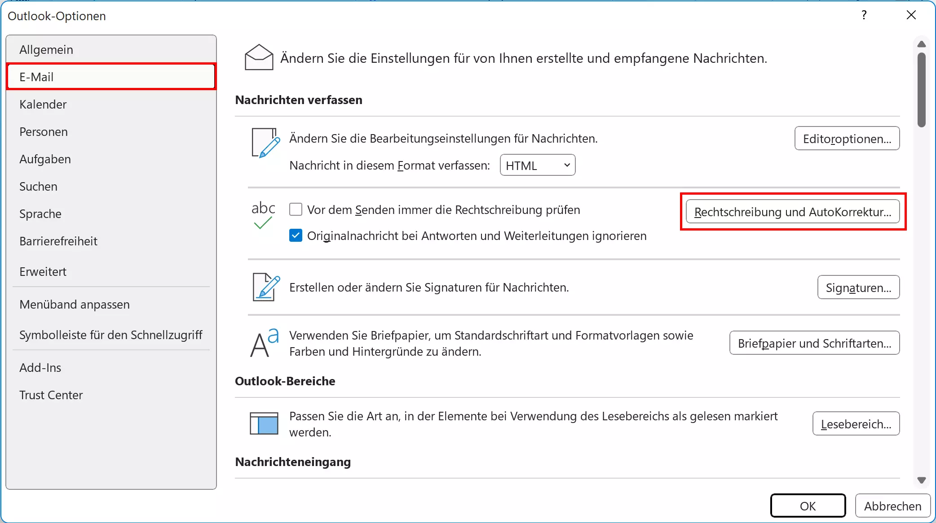Screen dimensions: 936x523
Task: Click the signature pencil icon
Action: [266, 287]
